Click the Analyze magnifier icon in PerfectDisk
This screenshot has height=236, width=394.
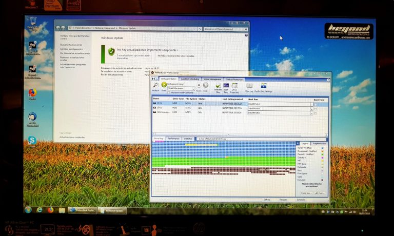tap(155, 86)
